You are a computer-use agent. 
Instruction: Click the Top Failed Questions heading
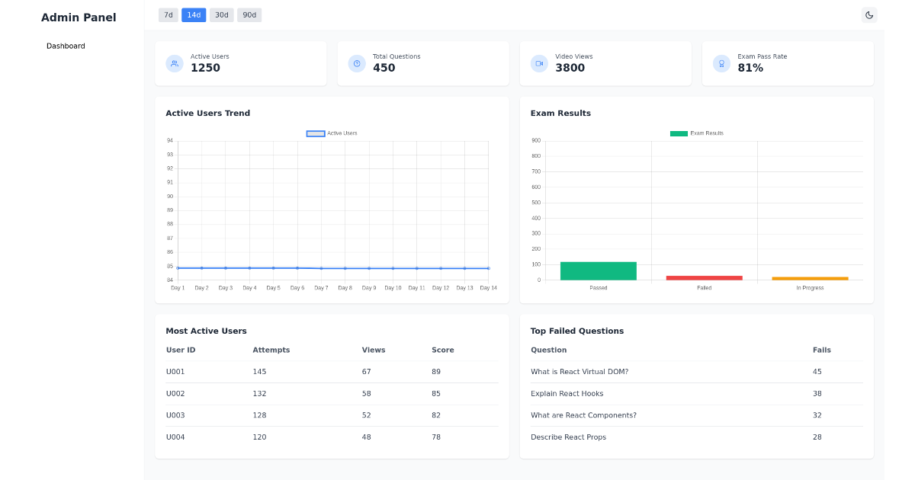point(577,331)
